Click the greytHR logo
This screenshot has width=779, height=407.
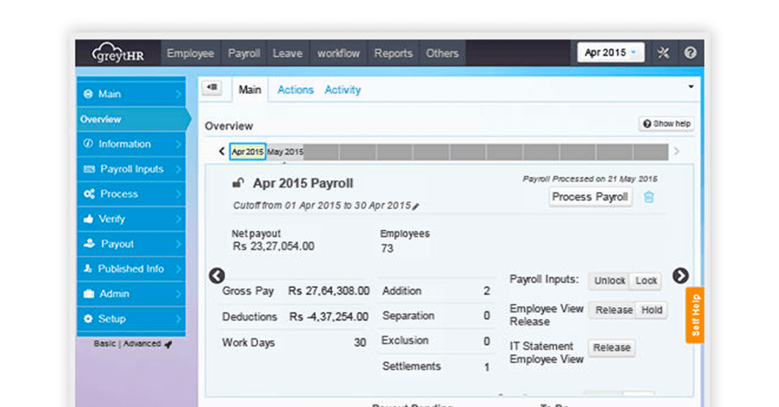point(118,52)
